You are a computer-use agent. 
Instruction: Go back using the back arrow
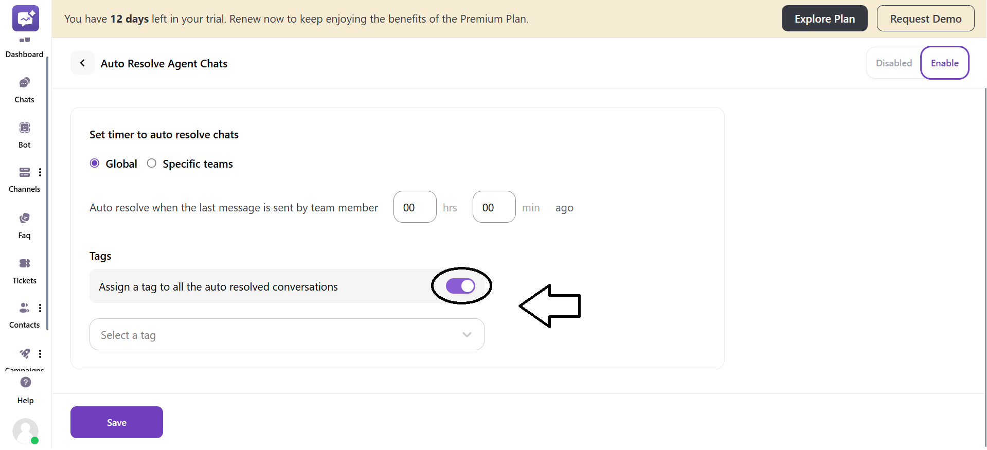coord(82,63)
